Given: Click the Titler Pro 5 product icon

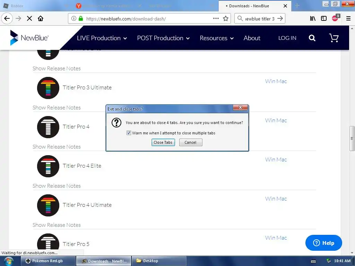Looking at the screenshot, I should [x=48, y=241].
